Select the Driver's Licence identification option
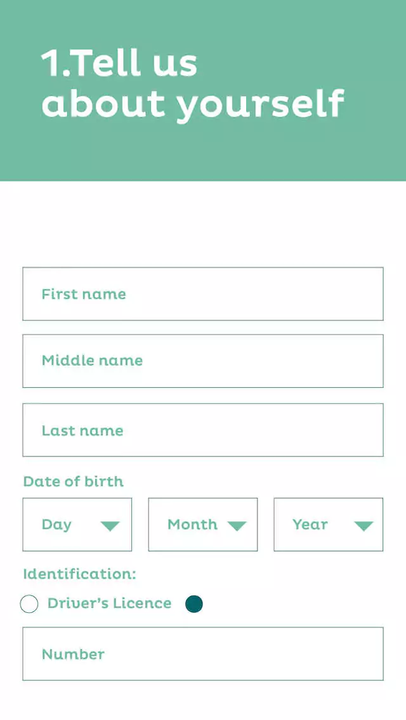The height and width of the screenshot is (720, 406). (109, 603)
